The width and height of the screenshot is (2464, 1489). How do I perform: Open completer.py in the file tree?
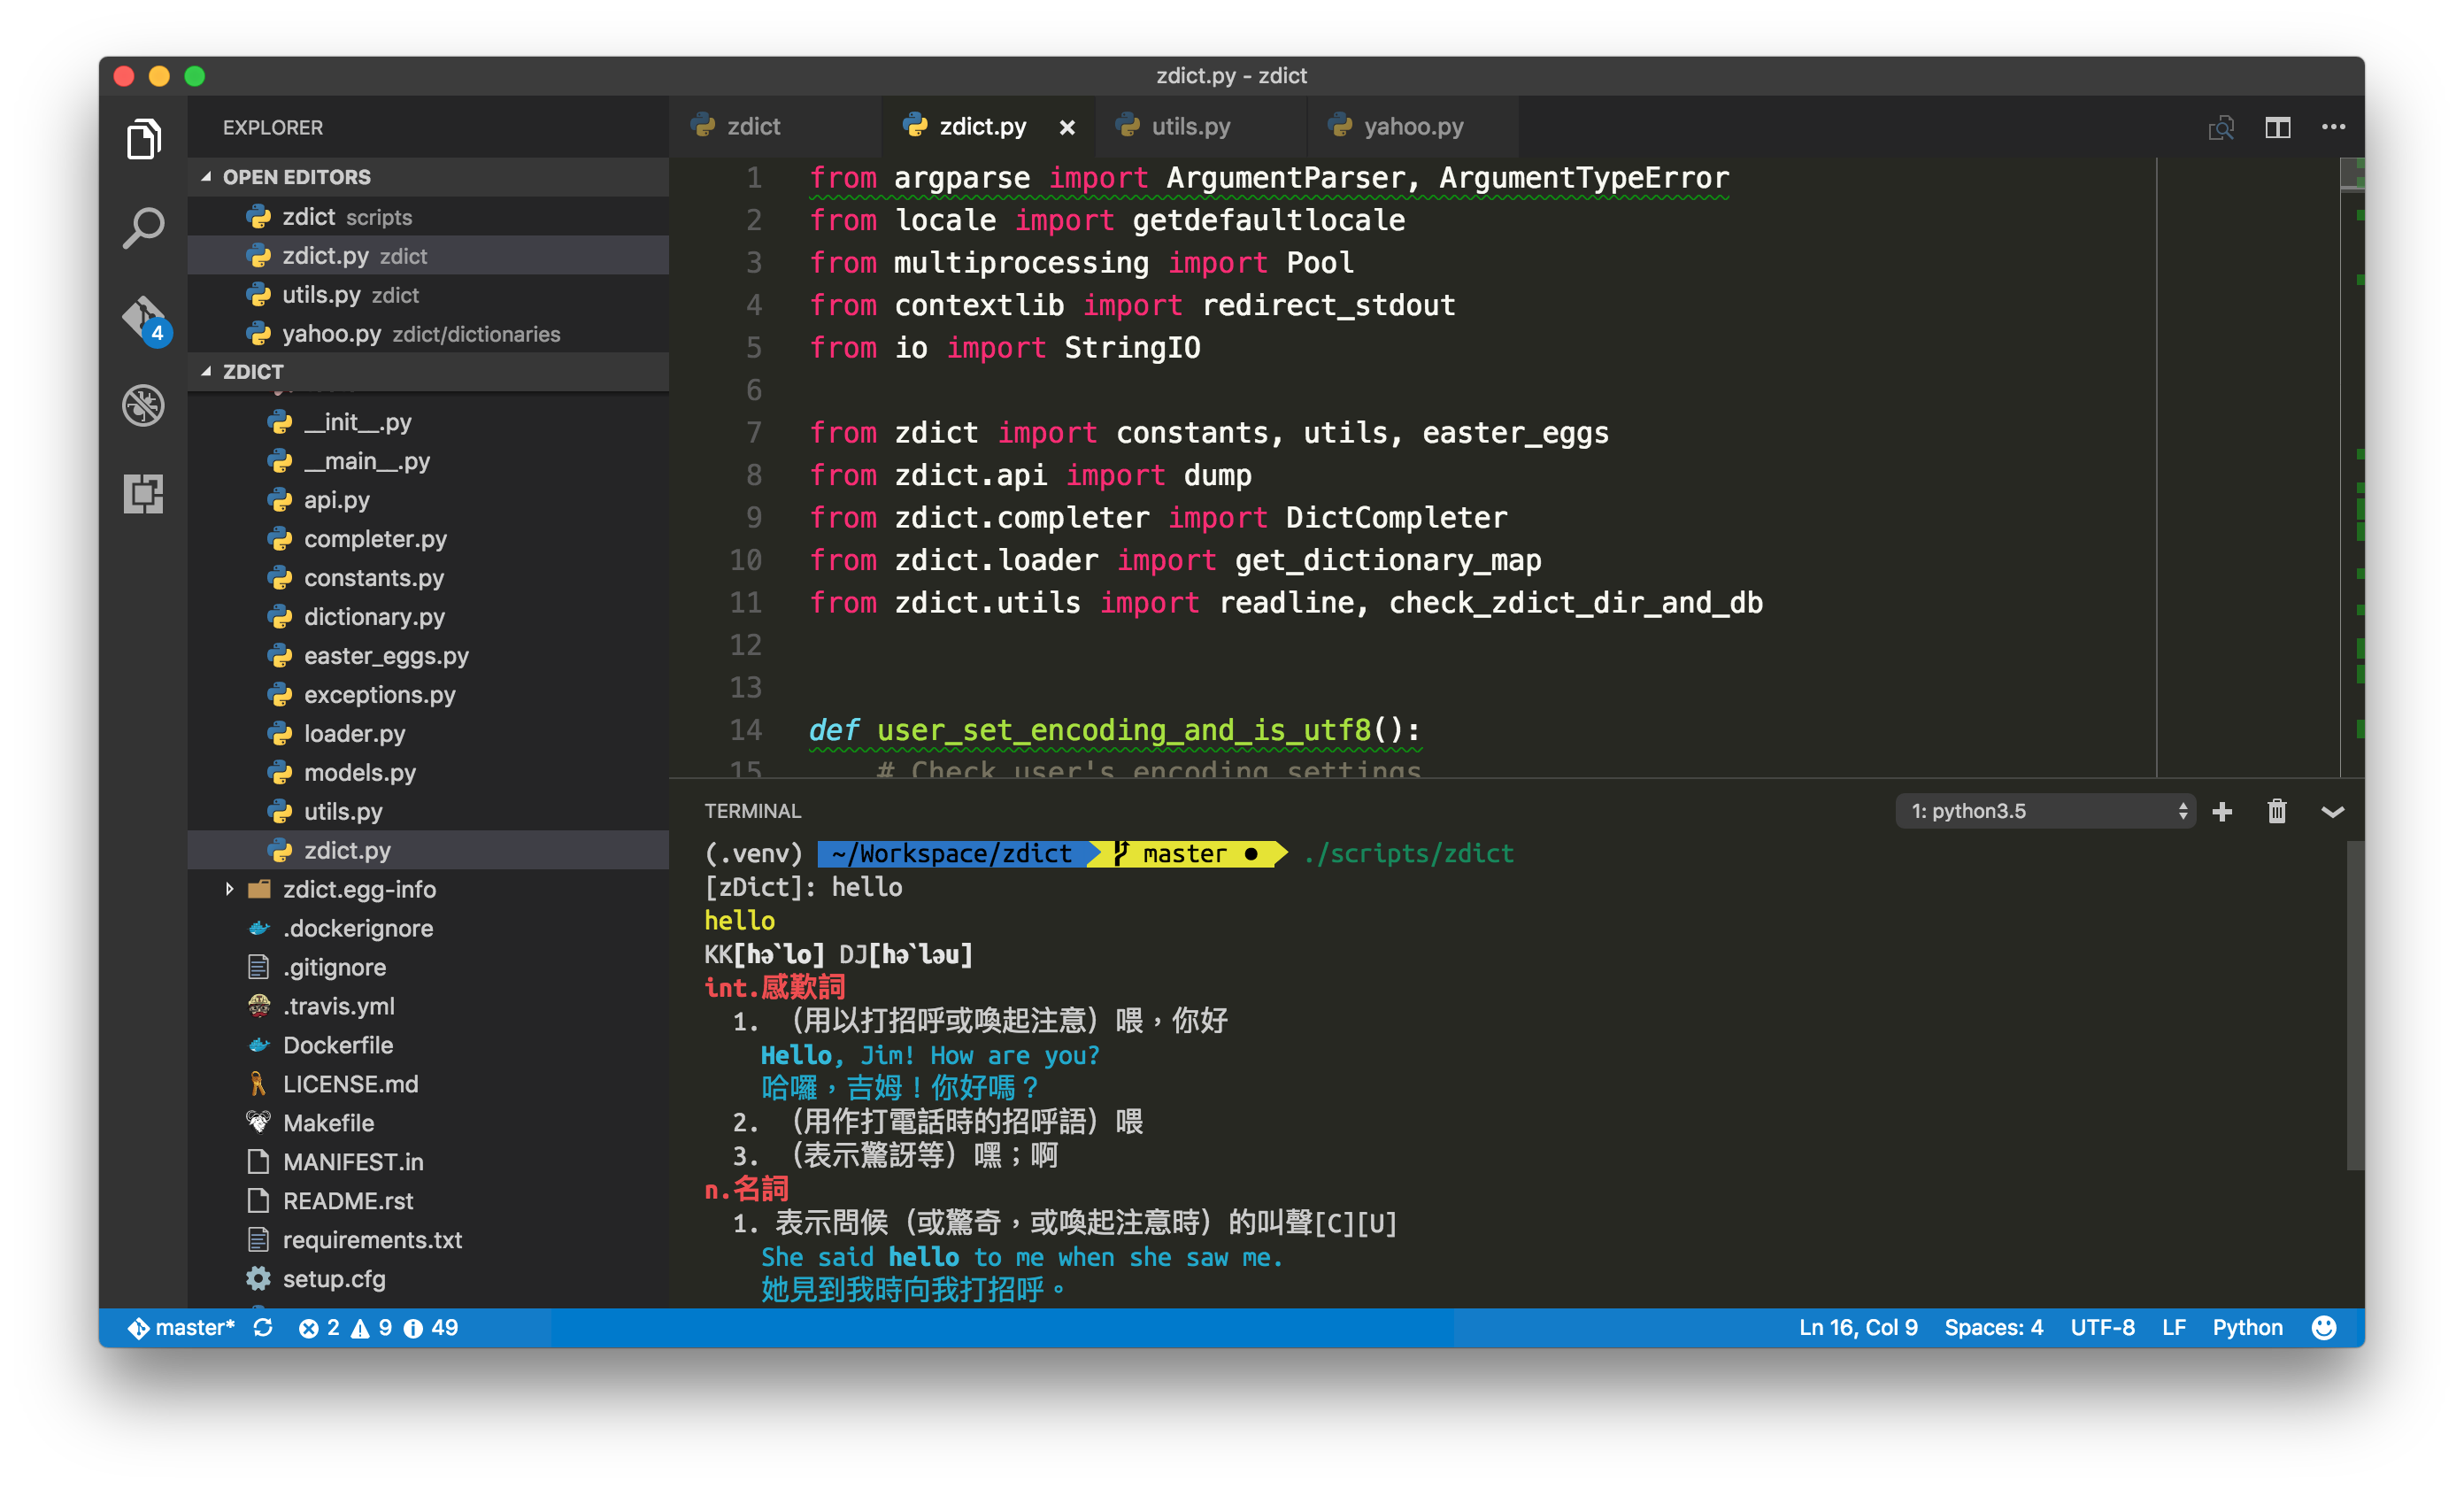click(x=428, y=539)
